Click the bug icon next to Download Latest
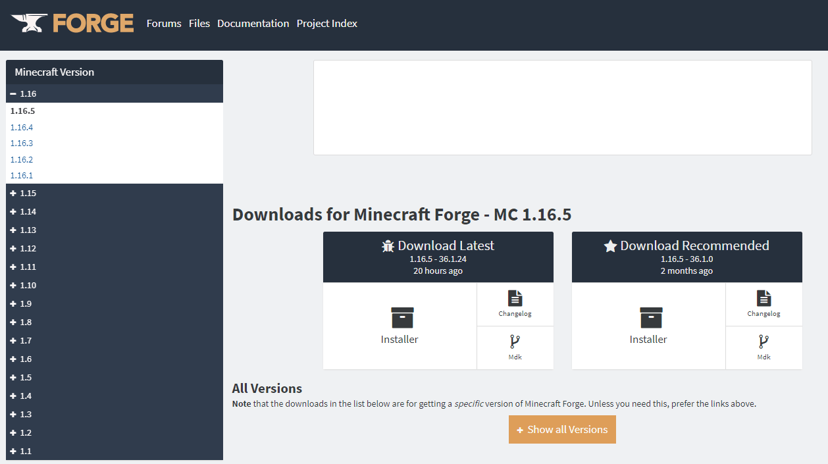Screen dimensions: 828x464 point(388,246)
